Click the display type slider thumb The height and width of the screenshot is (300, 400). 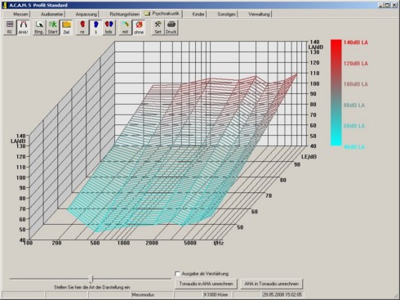91,279
